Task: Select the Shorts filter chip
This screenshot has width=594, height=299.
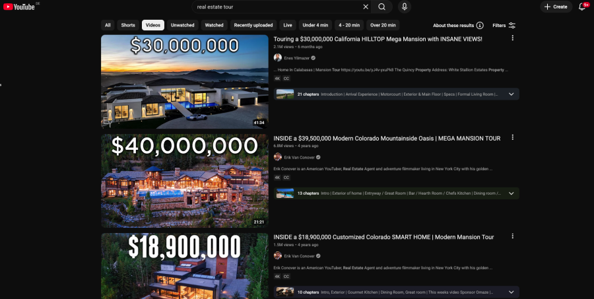Action: 128,25
